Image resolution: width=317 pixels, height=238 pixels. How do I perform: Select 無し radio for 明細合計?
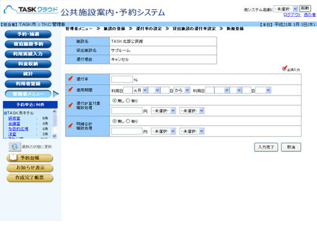(115, 121)
